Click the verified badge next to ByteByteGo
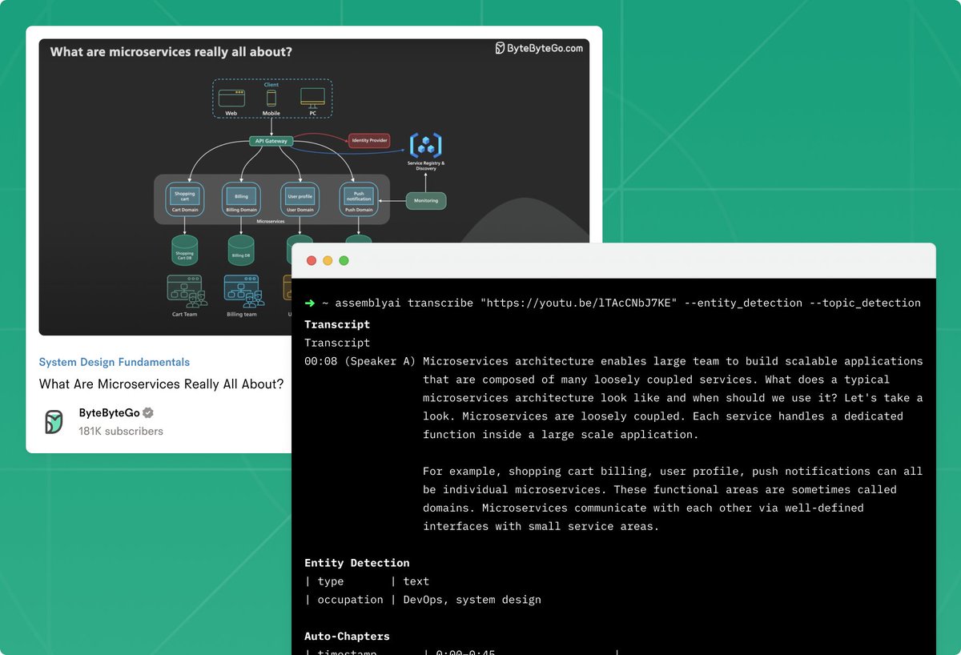This screenshot has height=655, width=961. pos(148,413)
